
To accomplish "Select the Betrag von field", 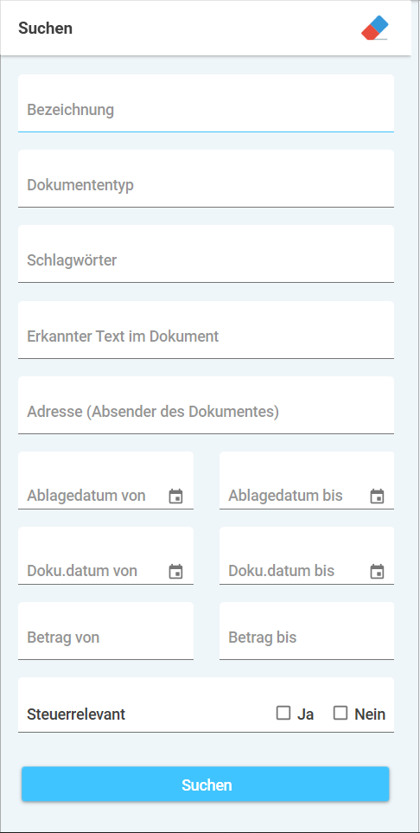I will point(105,631).
